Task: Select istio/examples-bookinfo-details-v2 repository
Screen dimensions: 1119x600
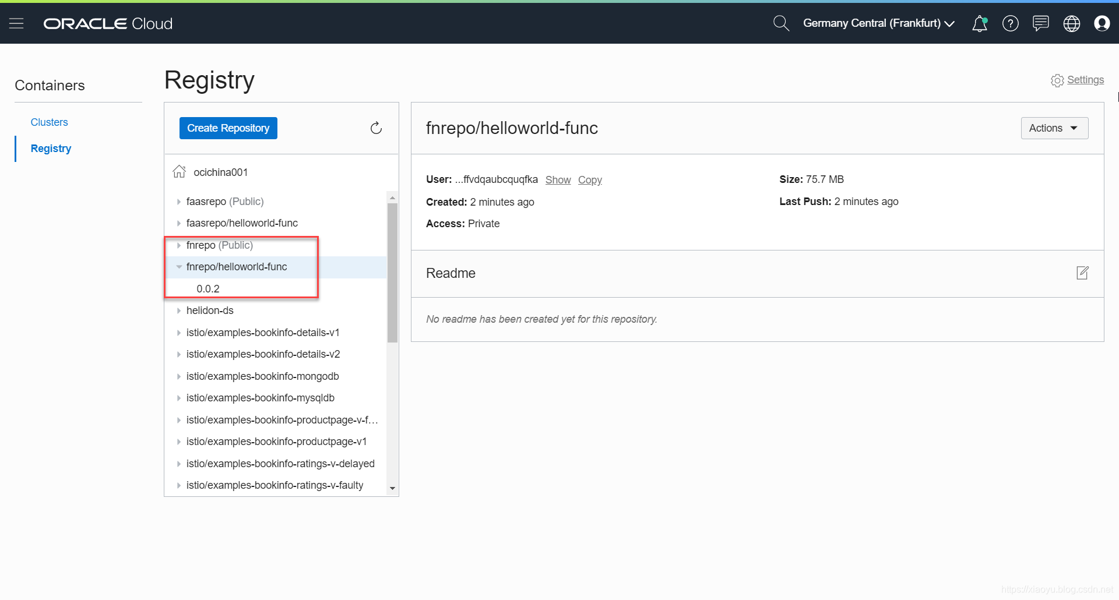Action: [263, 354]
